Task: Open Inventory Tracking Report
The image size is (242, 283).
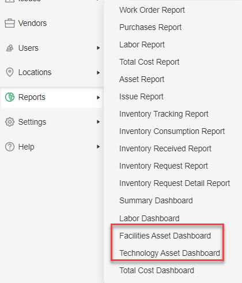Action: click(164, 114)
